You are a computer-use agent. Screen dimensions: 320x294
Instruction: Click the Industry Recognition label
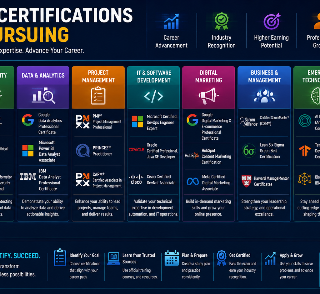(222, 42)
